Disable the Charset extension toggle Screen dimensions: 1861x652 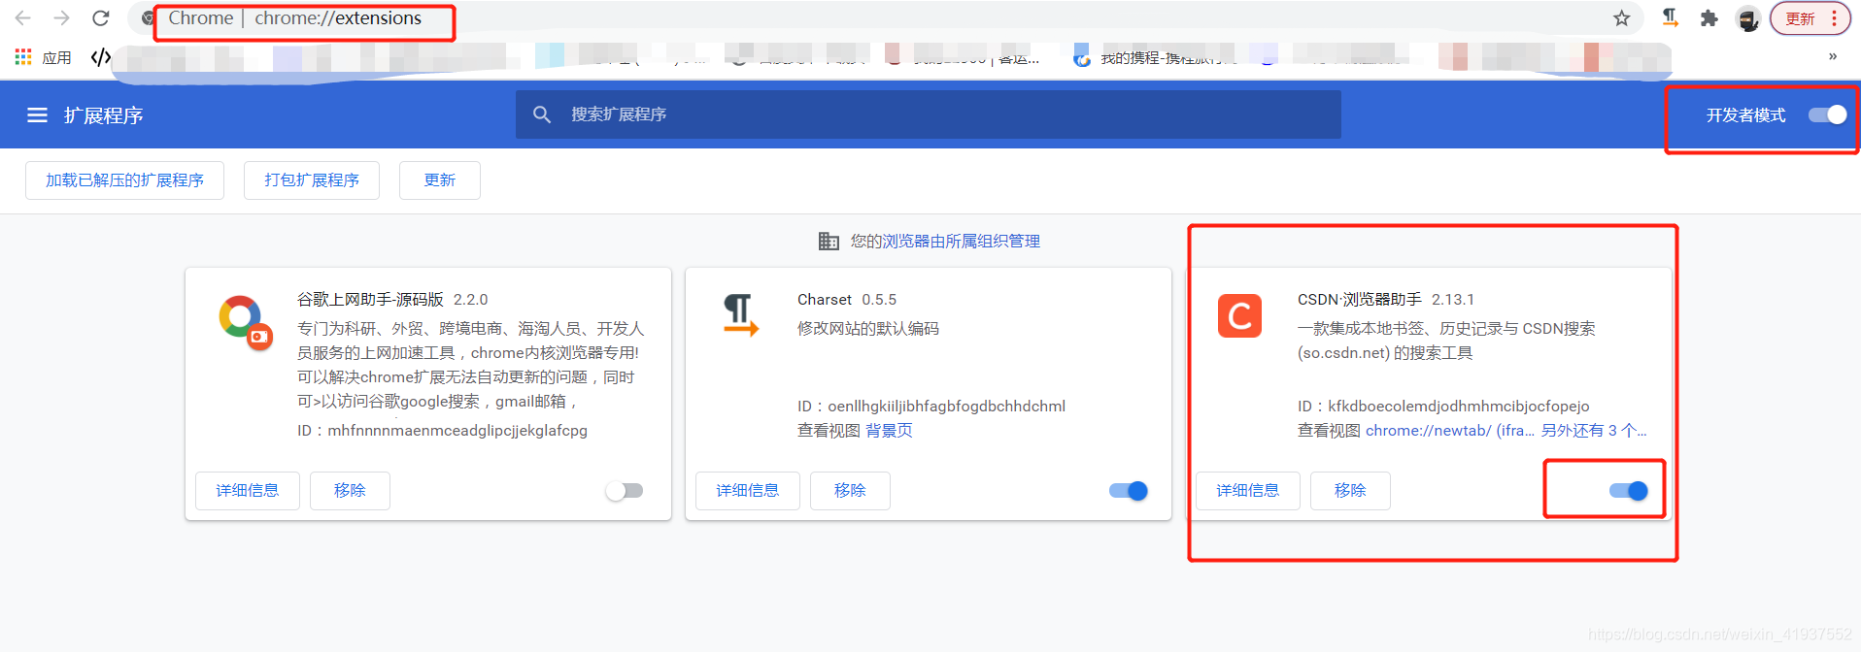pyautogui.click(x=1129, y=491)
